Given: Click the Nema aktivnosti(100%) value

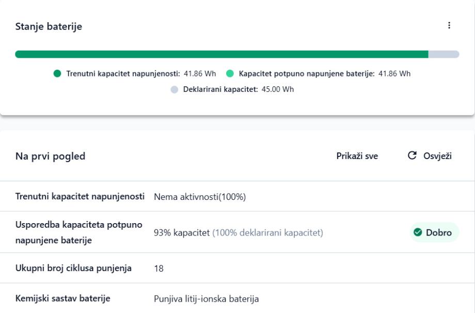Looking at the screenshot, I should pyautogui.click(x=199, y=196).
